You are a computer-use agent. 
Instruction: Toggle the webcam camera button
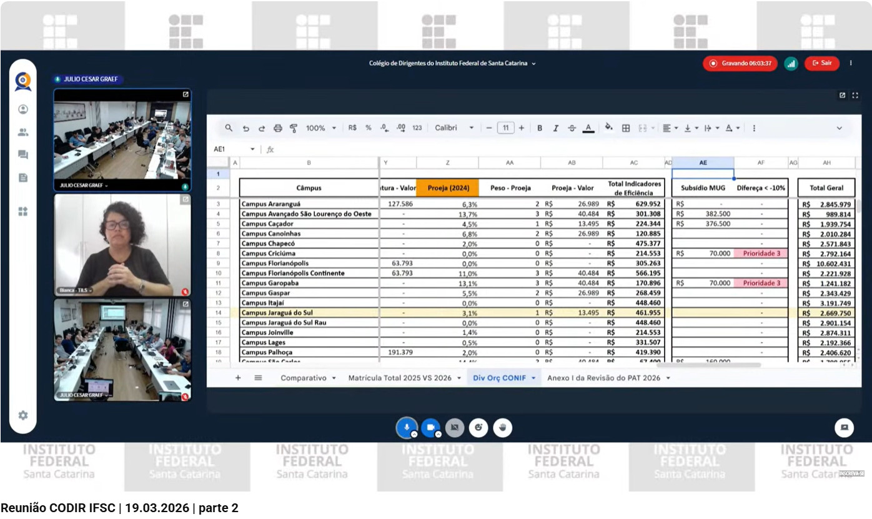click(430, 428)
